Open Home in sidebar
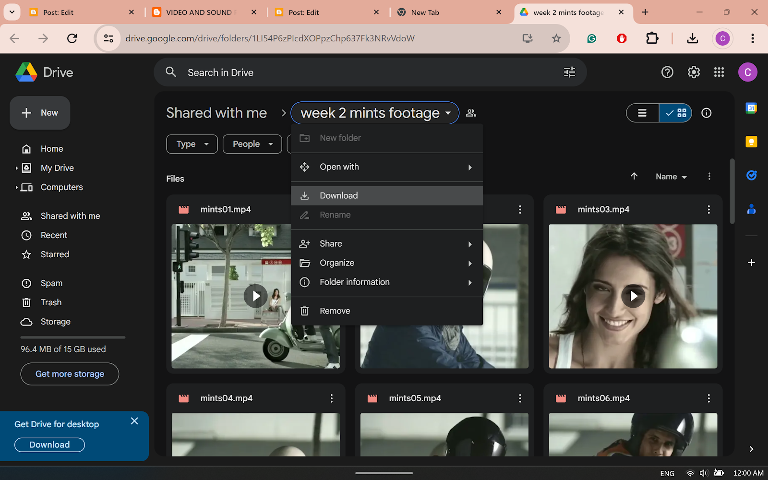 tap(52, 149)
